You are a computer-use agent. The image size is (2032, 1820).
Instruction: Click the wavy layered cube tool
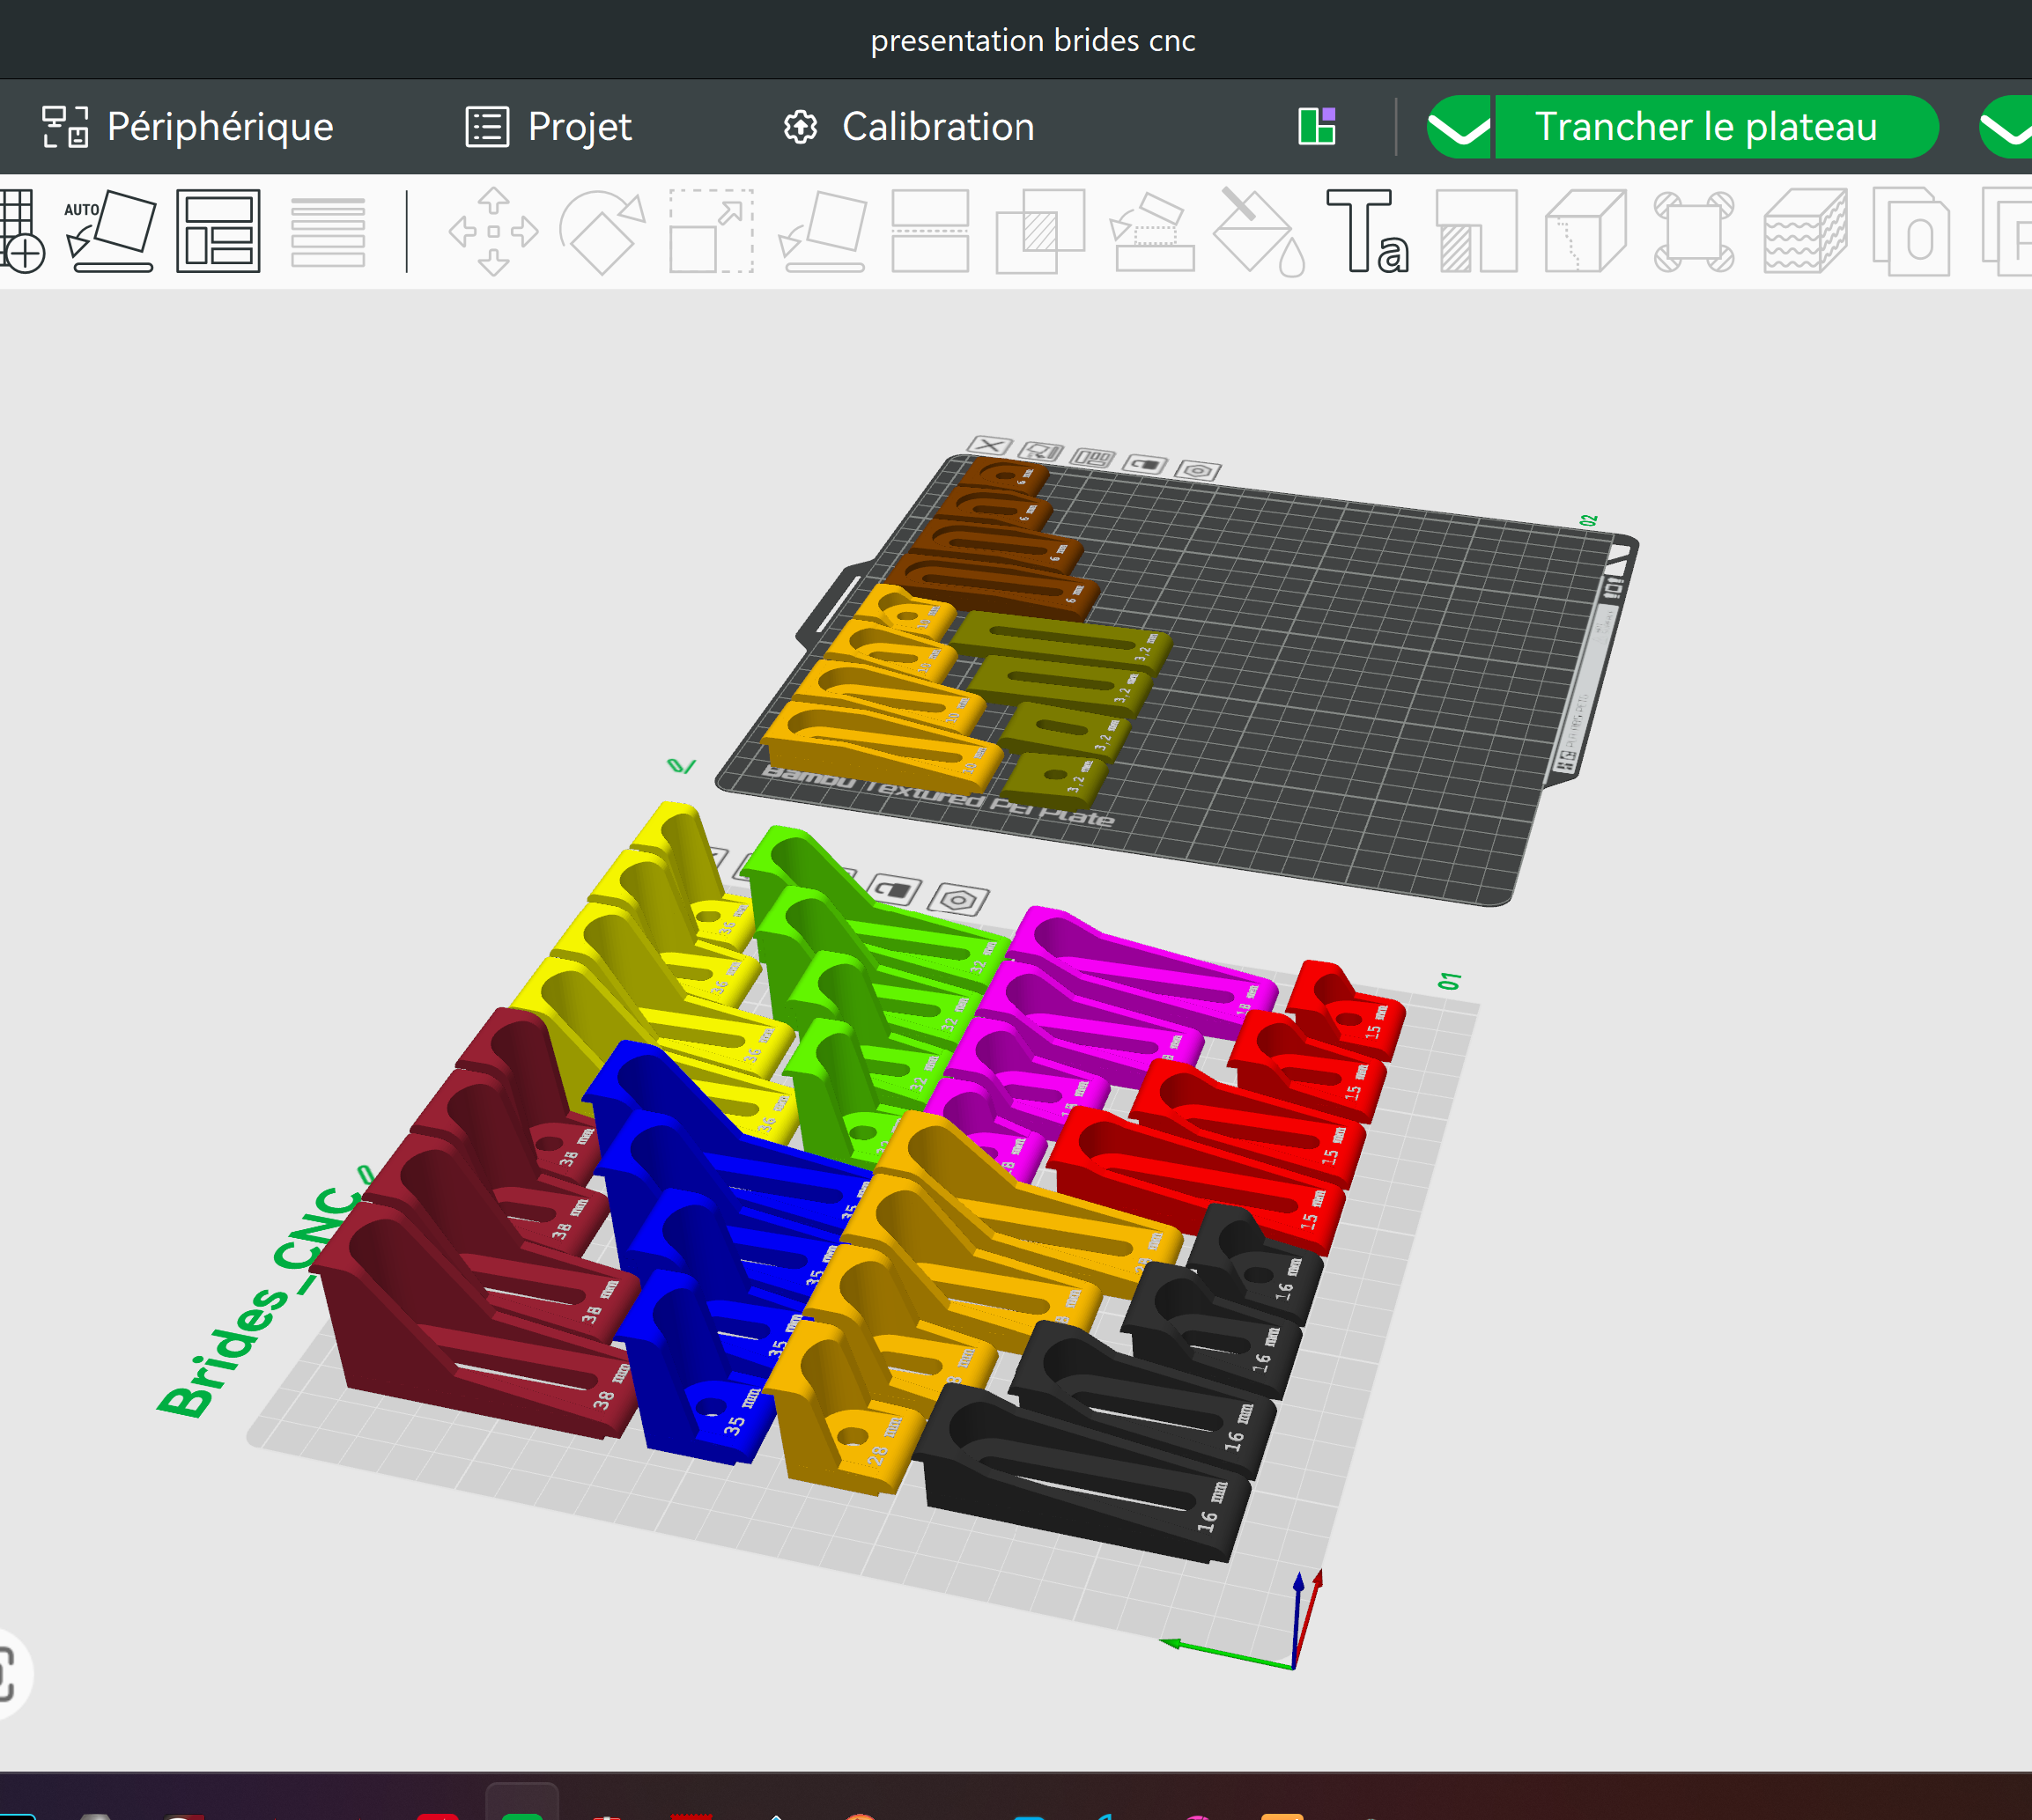(x=1805, y=232)
